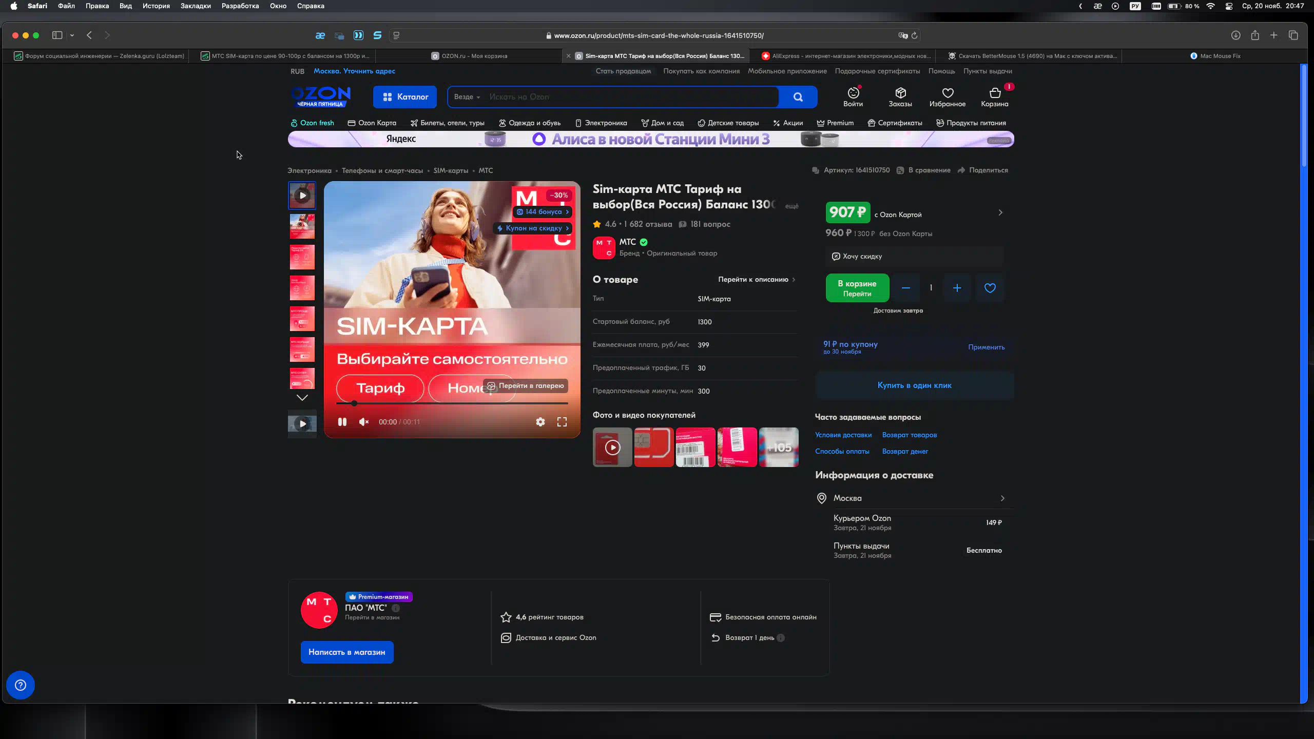Viewport: 1314px width, 739px height.
Task: Select first video thumbnail in gallery
Action: [302, 196]
